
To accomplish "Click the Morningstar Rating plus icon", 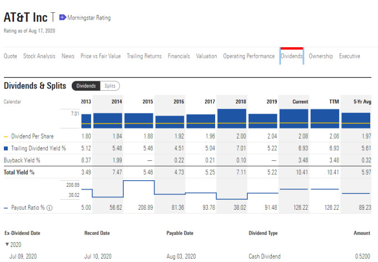I will pos(62,17).
